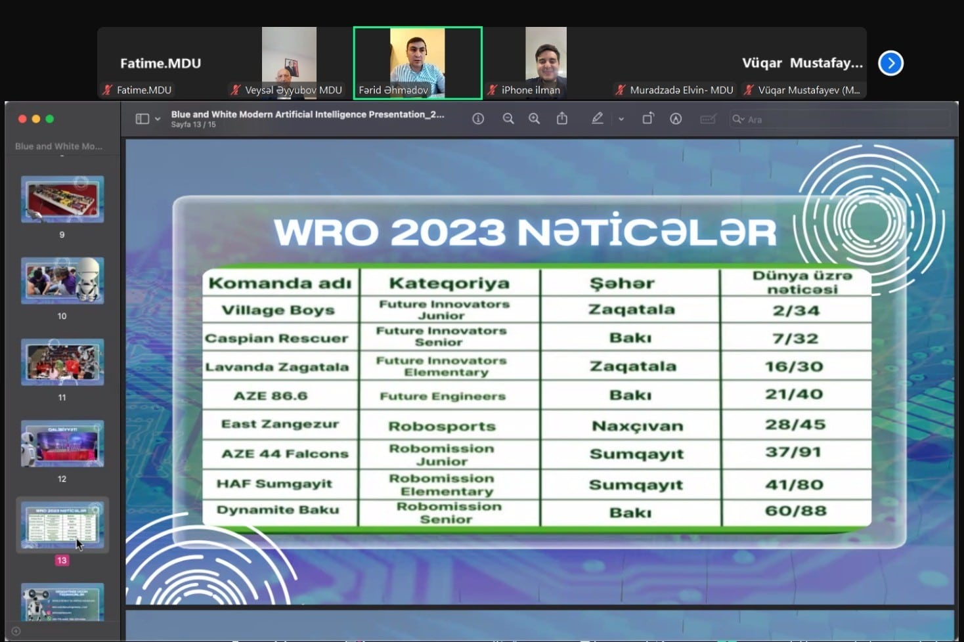Open page 10 thumbnail in sidebar

(x=62, y=281)
